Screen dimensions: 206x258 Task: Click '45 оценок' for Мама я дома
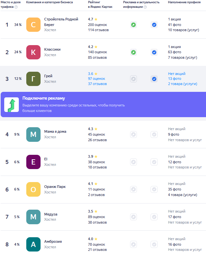pos(96,135)
